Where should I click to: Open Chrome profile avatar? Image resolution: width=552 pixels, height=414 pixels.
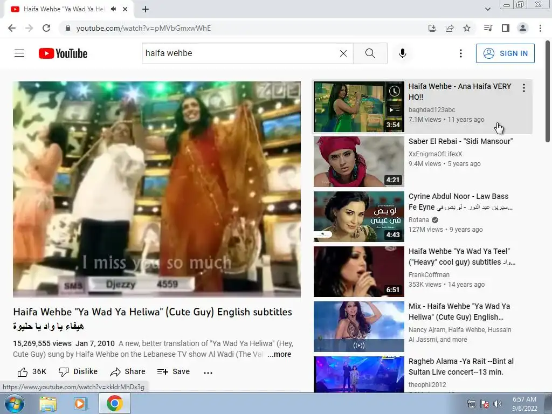click(x=523, y=28)
